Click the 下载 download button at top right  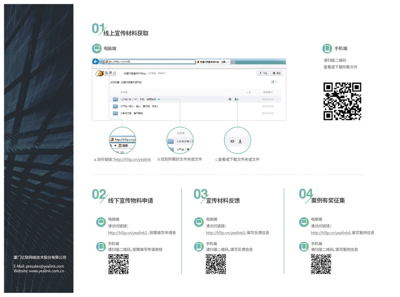[x=263, y=73]
